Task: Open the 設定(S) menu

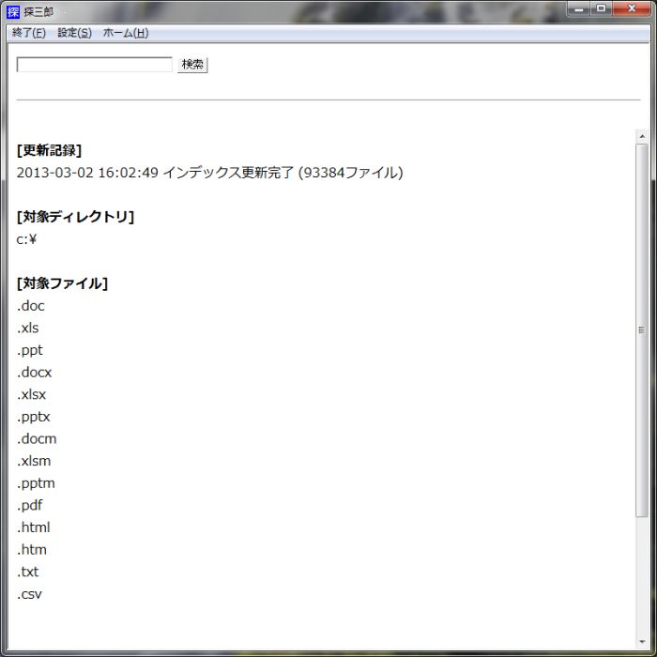Action: (x=74, y=33)
